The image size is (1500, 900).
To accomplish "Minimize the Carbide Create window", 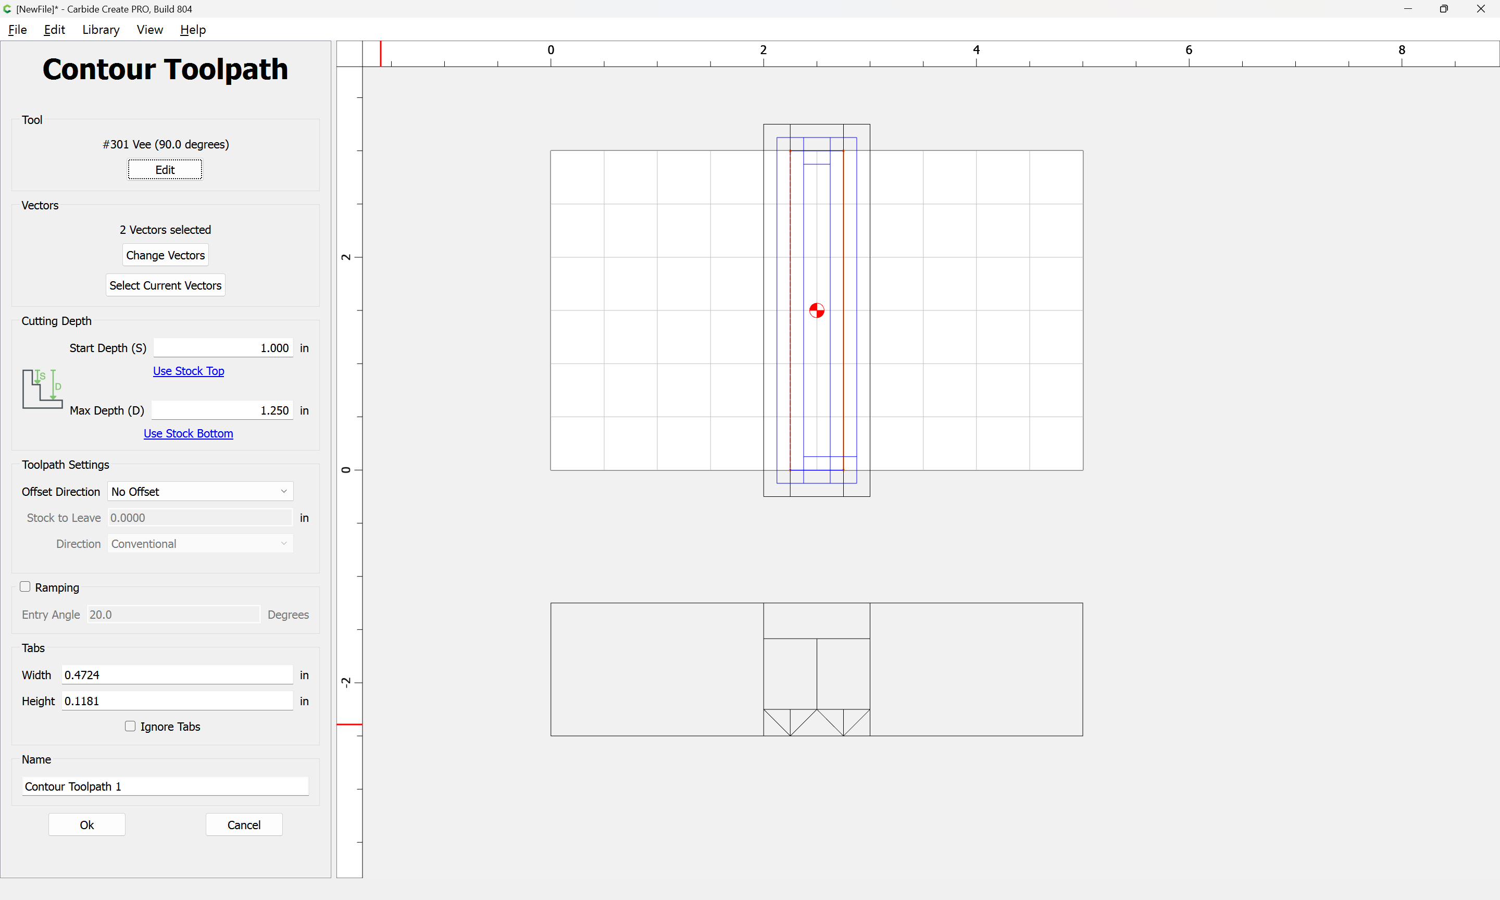I will tap(1408, 9).
